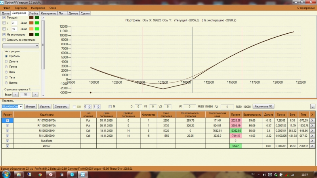Toggle the M checkbox
This screenshot has width=317, height=178.
click(x=110, y=107)
